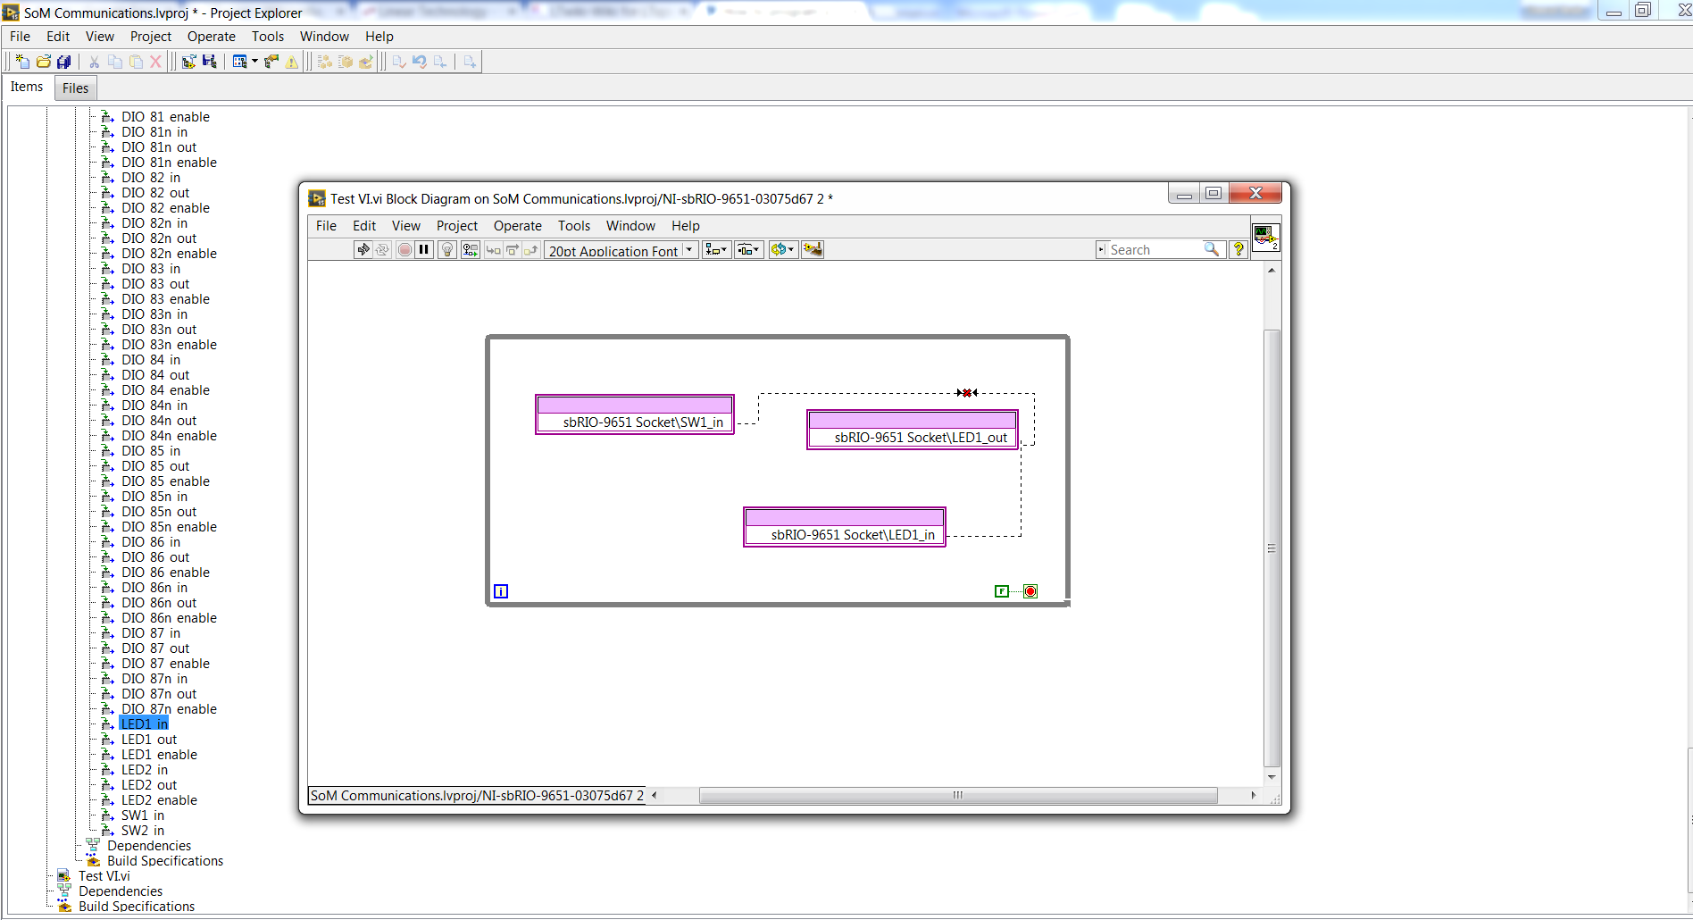The image size is (1693, 920).
Task: Open Help menu in Project Explorer
Action: (x=379, y=37)
